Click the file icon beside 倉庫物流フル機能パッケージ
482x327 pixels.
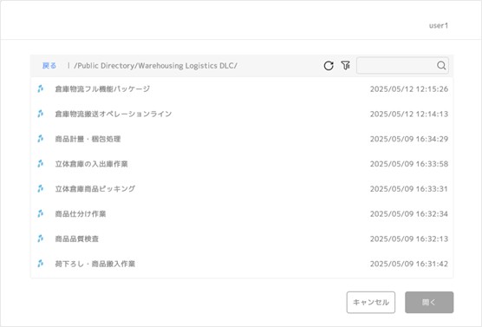40,88
